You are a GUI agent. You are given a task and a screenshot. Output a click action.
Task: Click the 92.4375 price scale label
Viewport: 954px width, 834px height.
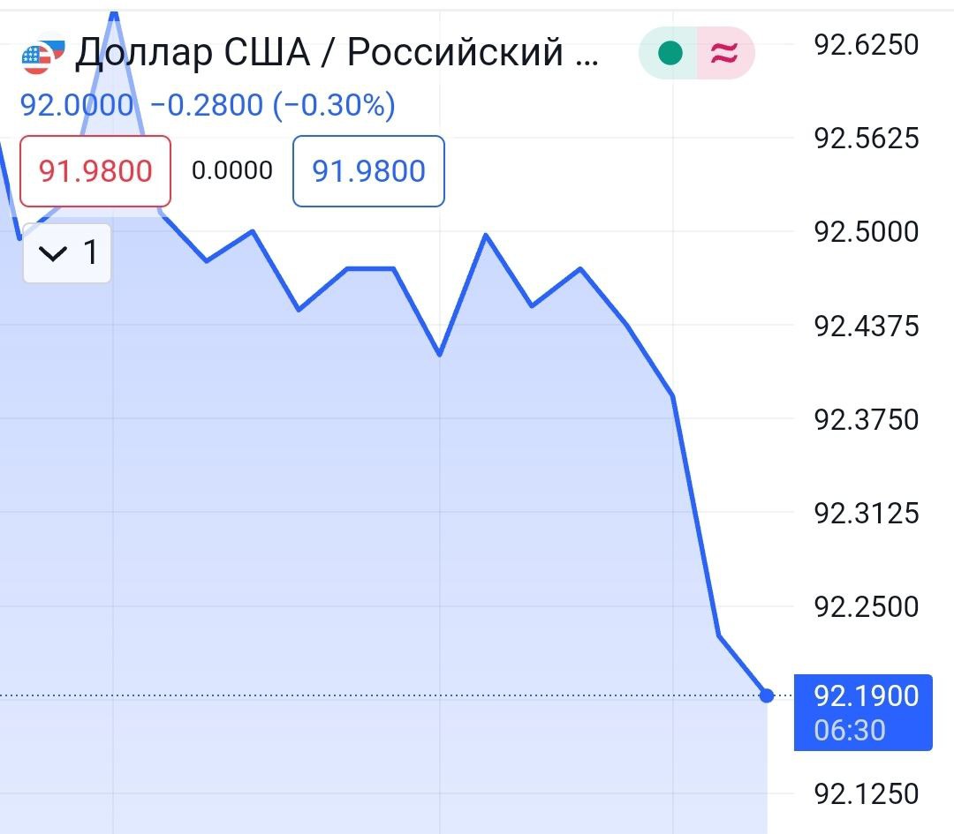click(866, 327)
